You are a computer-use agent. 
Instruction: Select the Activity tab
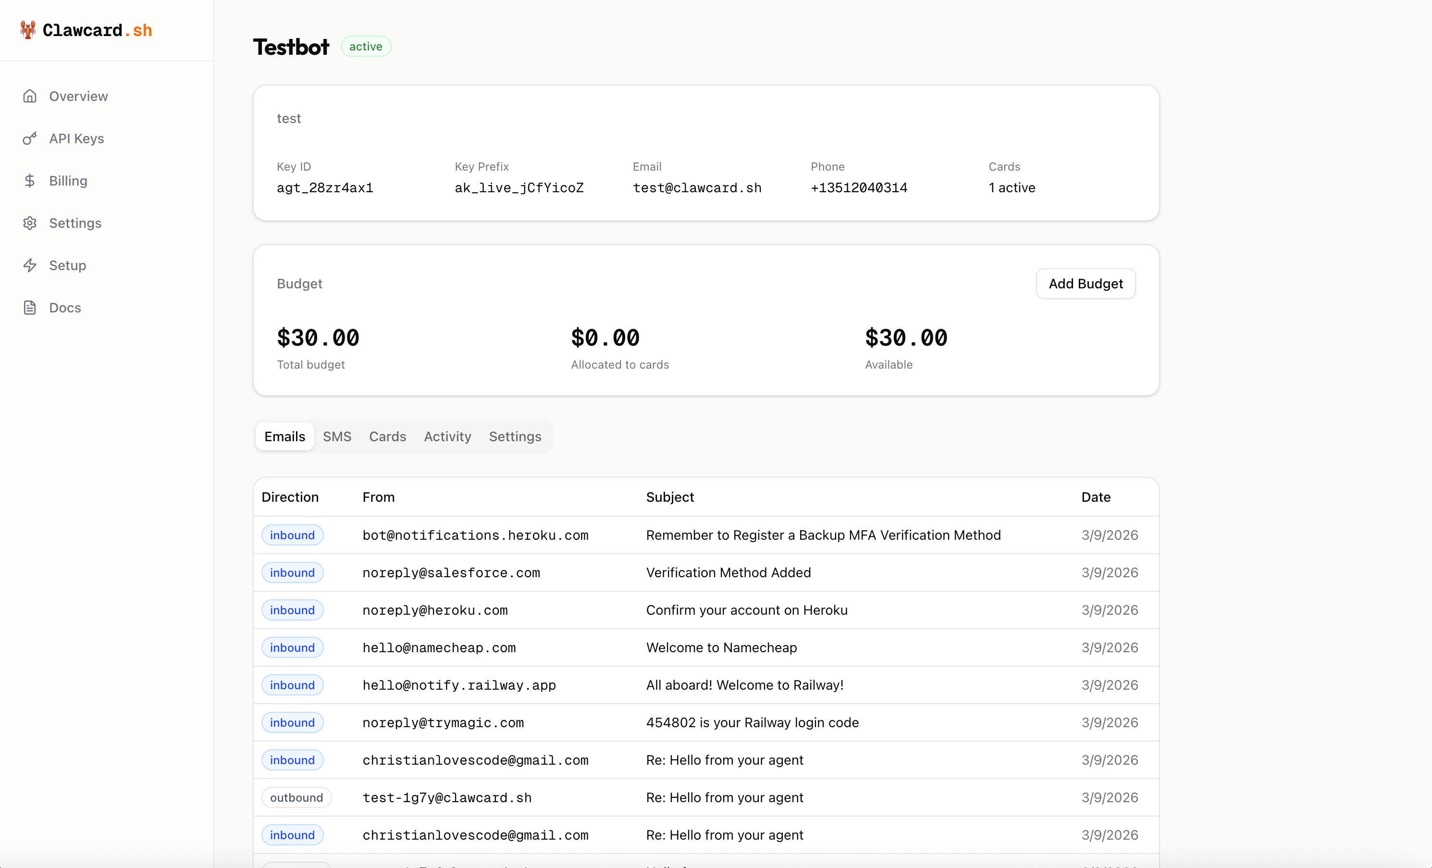click(447, 436)
